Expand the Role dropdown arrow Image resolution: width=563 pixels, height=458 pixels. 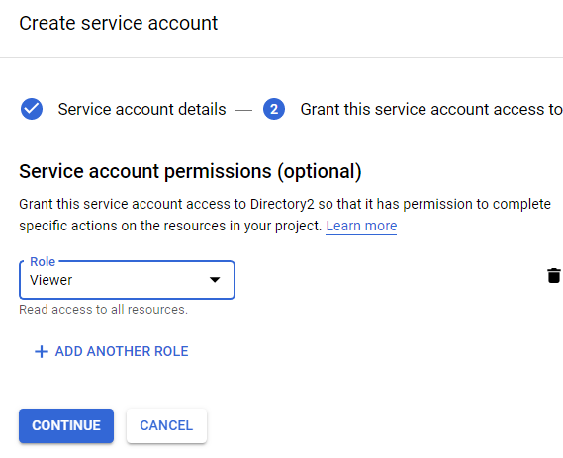pos(215,280)
